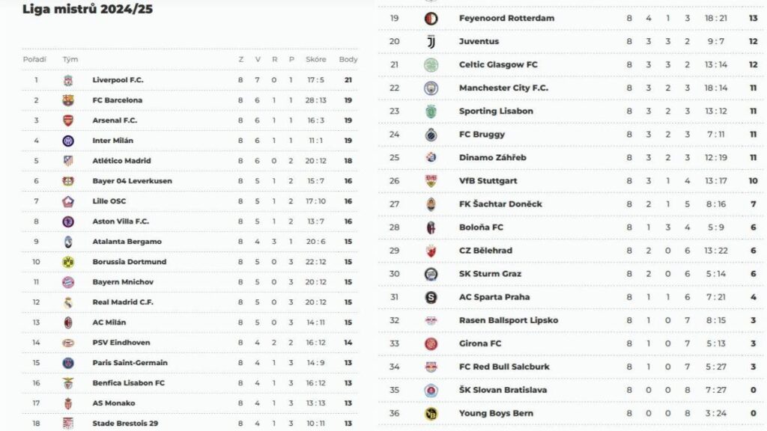Open the Celtic Glasgow FC team link
Viewport: 767px width, 431px height.
coord(498,64)
